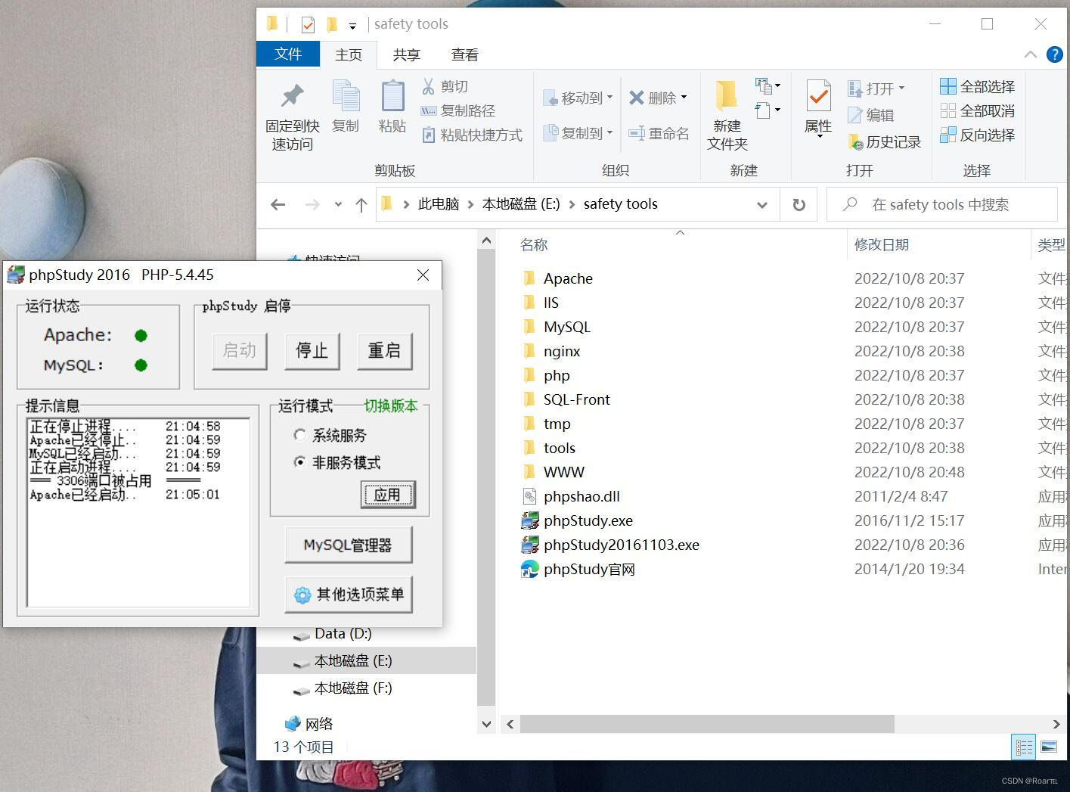
Task: Click Invert selection in the ribbon
Action: [978, 135]
